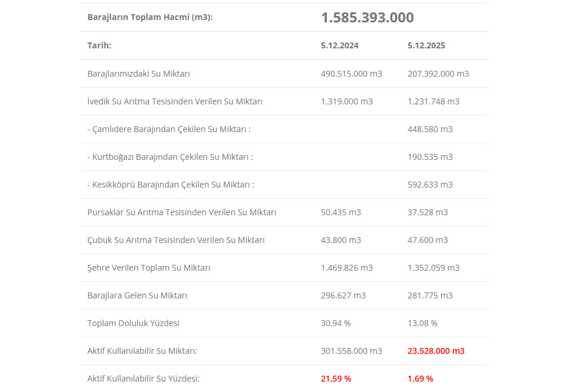Click the red 23.528.000 m3 value
This screenshot has width=570, height=391.
(435, 351)
